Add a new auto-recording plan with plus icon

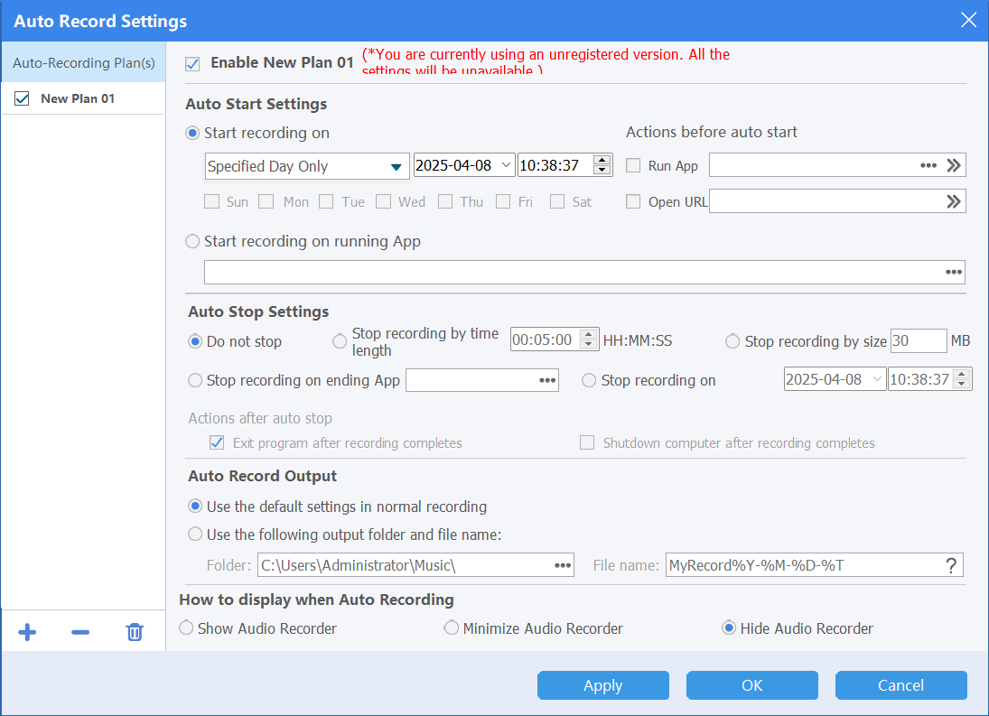point(27,631)
